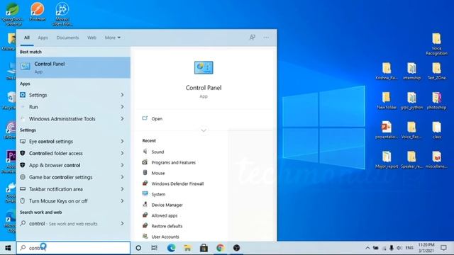Click the taskbar search input field
454x255 pixels.
tap(73, 248)
